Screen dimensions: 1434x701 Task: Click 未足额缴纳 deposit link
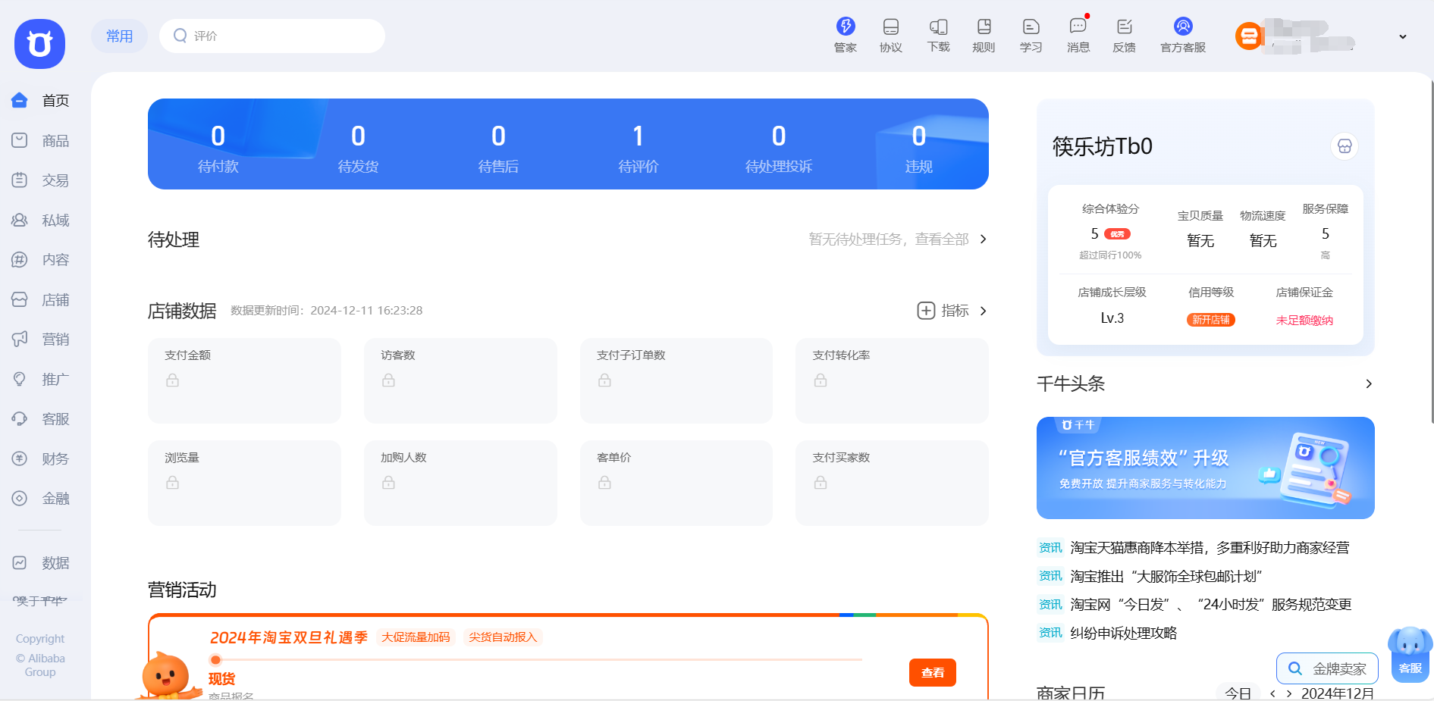[1304, 321]
